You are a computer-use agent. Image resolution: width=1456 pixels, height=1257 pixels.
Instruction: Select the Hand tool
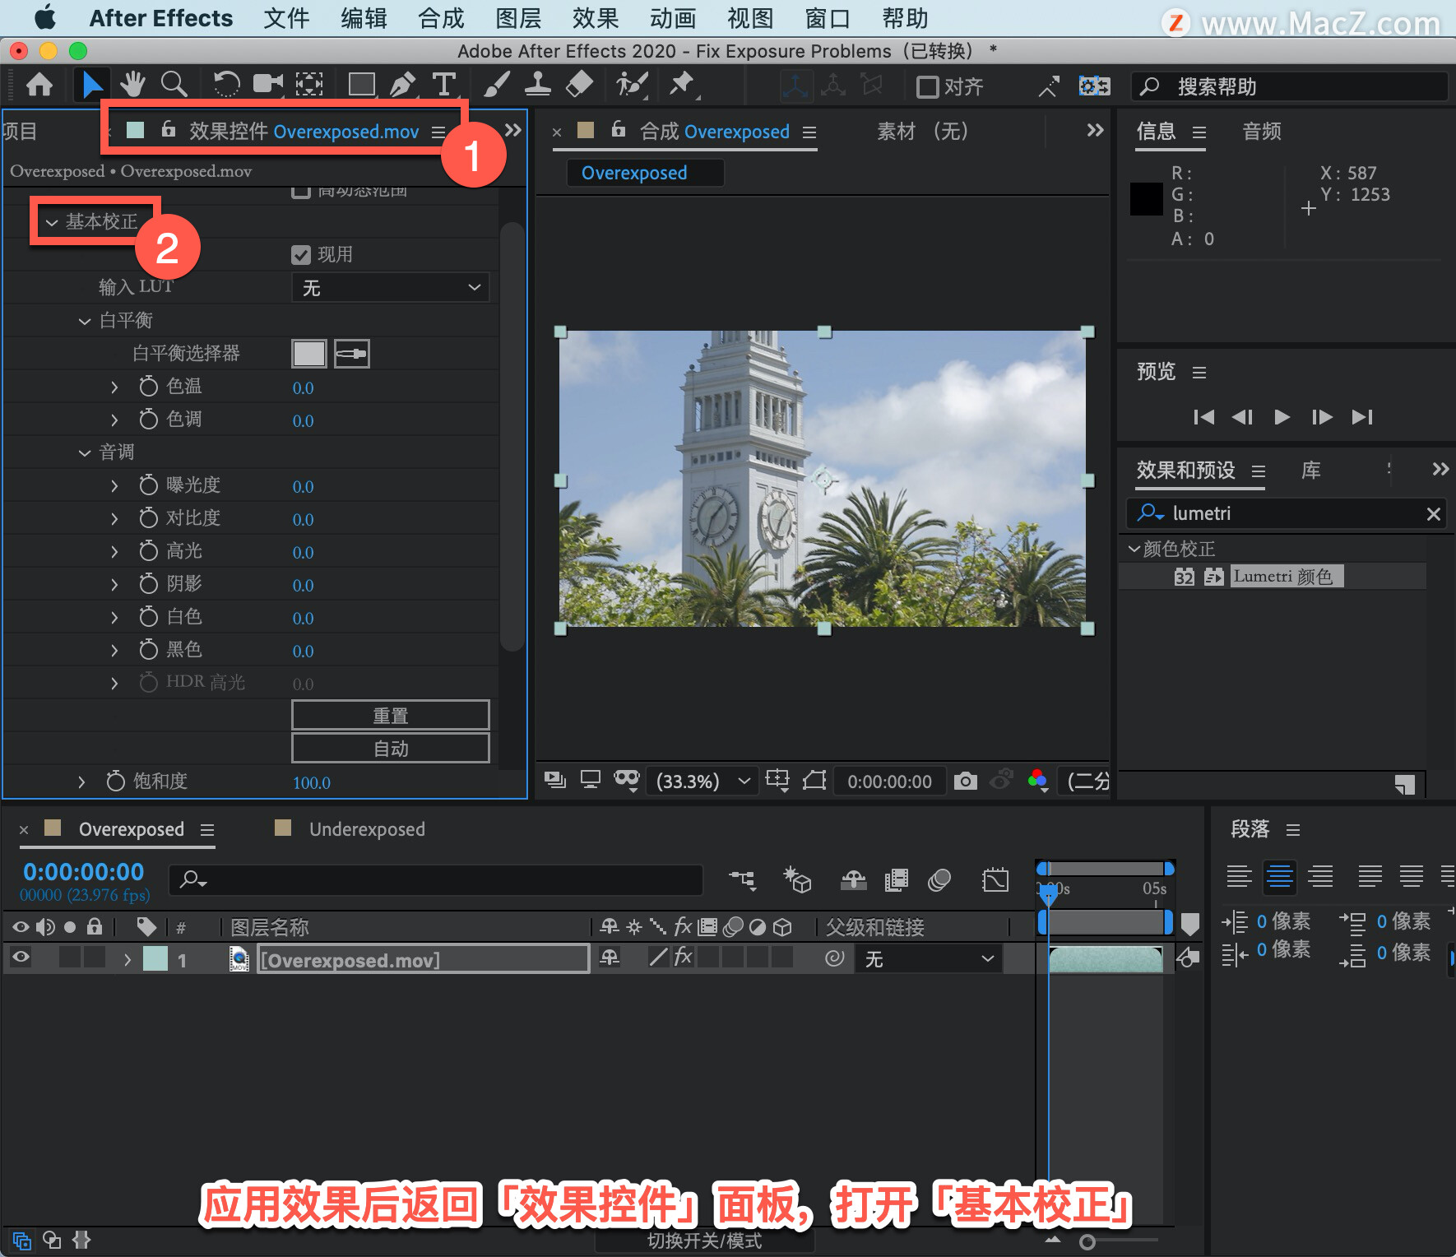click(x=132, y=85)
